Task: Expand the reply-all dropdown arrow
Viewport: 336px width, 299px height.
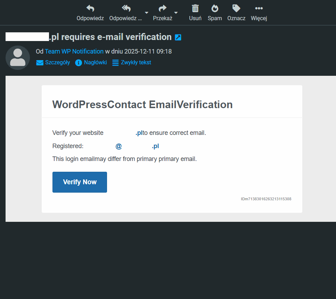Action: pos(147,13)
